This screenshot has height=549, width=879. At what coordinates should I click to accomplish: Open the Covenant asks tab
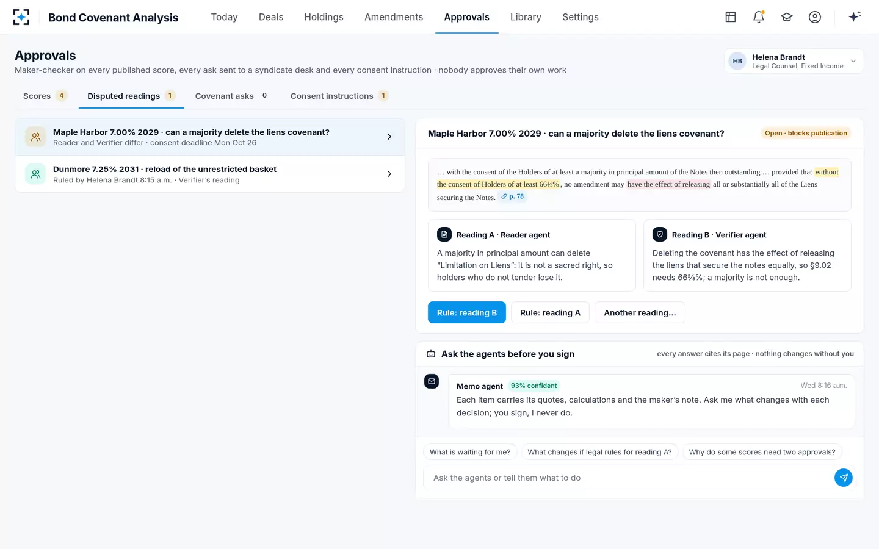click(231, 96)
